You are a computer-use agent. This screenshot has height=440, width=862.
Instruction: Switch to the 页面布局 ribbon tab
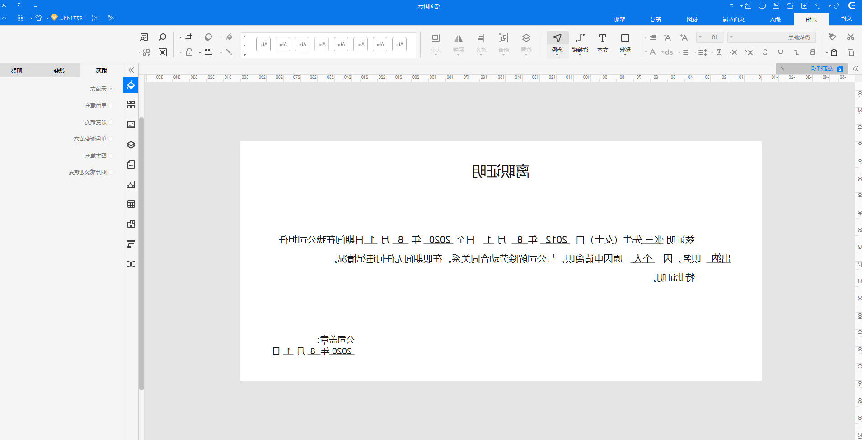point(733,19)
